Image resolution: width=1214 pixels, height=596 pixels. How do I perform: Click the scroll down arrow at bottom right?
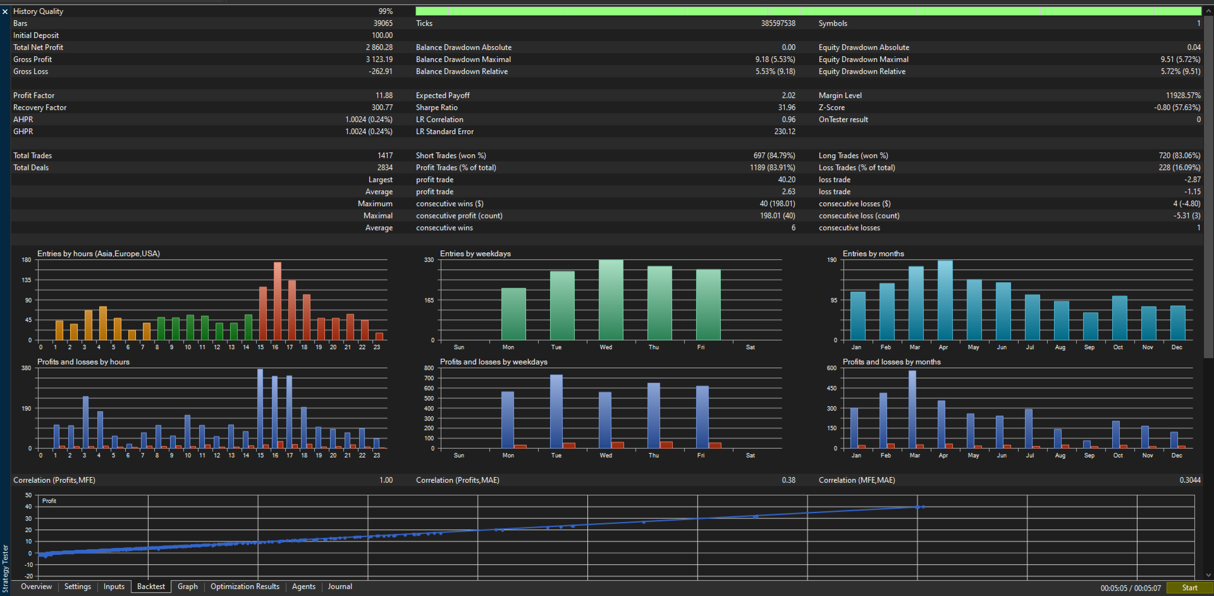click(x=1208, y=575)
